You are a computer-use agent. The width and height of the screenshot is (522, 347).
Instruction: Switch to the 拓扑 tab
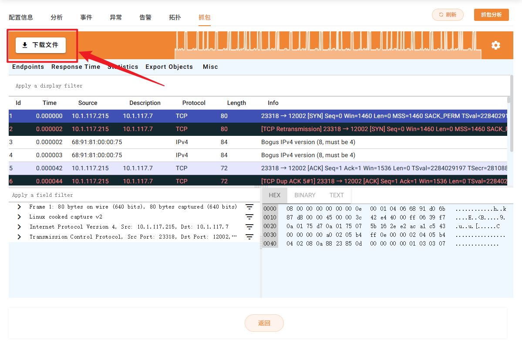tap(175, 17)
